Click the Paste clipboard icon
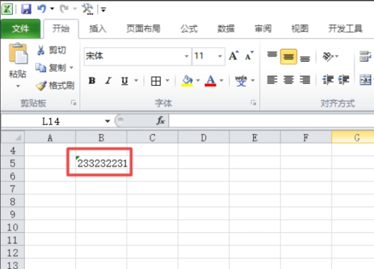 (x=18, y=54)
